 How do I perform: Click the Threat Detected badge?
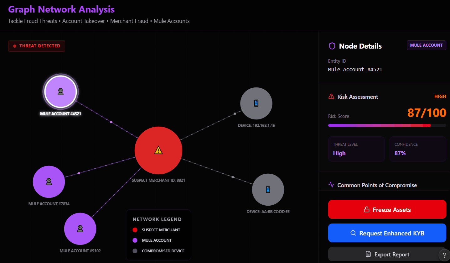pos(37,46)
